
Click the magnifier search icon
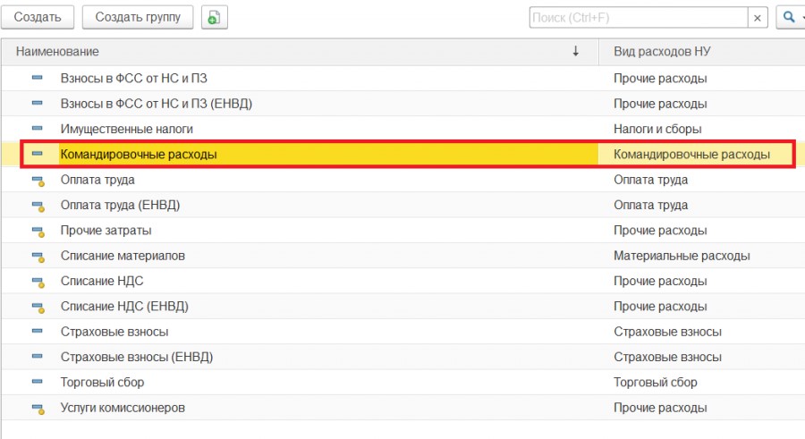tap(787, 17)
